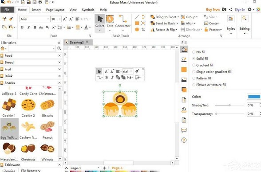This screenshot has height=172, width=261.
Task: Switch to the Insert tab
Action: 36,10
